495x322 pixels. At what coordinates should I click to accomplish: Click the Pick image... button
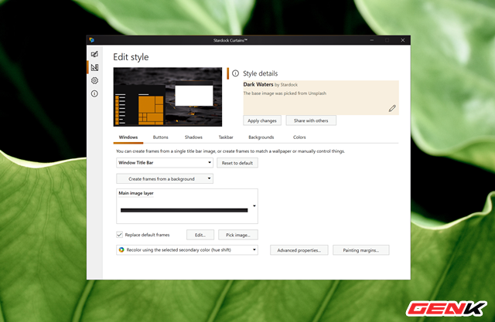click(238, 235)
